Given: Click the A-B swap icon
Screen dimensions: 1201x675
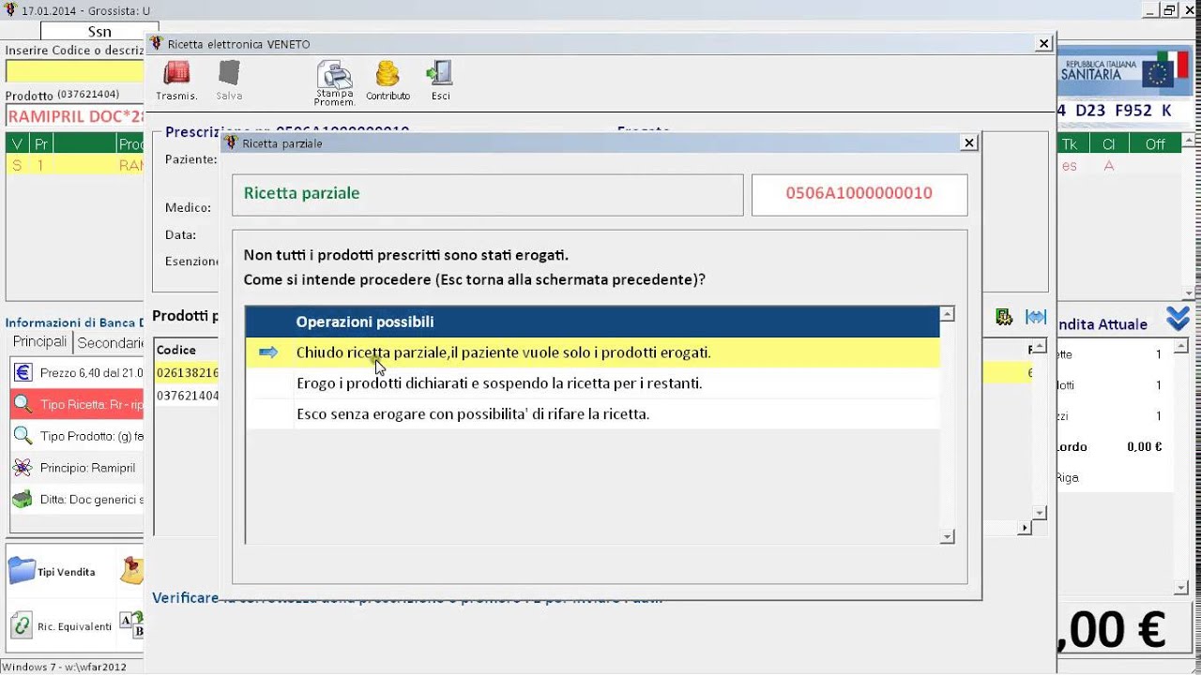Looking at the screenshot, I should point(132,624).
